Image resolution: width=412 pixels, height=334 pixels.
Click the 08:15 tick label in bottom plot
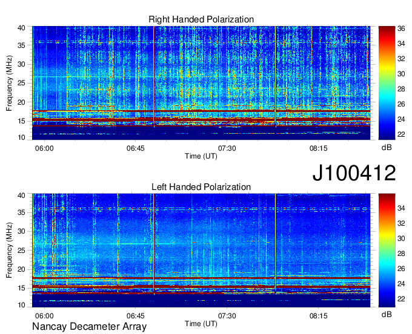(319, 316)
